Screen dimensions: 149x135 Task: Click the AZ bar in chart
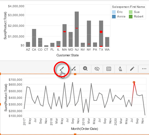[28, 44]
